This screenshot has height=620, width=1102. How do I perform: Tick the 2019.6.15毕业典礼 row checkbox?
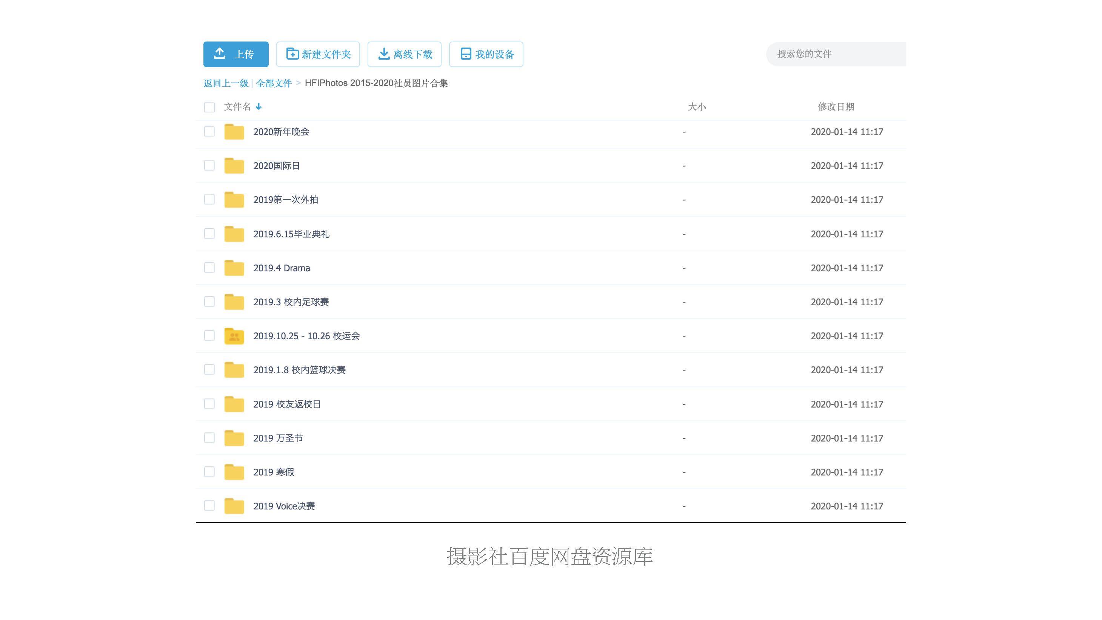point(209,234)
